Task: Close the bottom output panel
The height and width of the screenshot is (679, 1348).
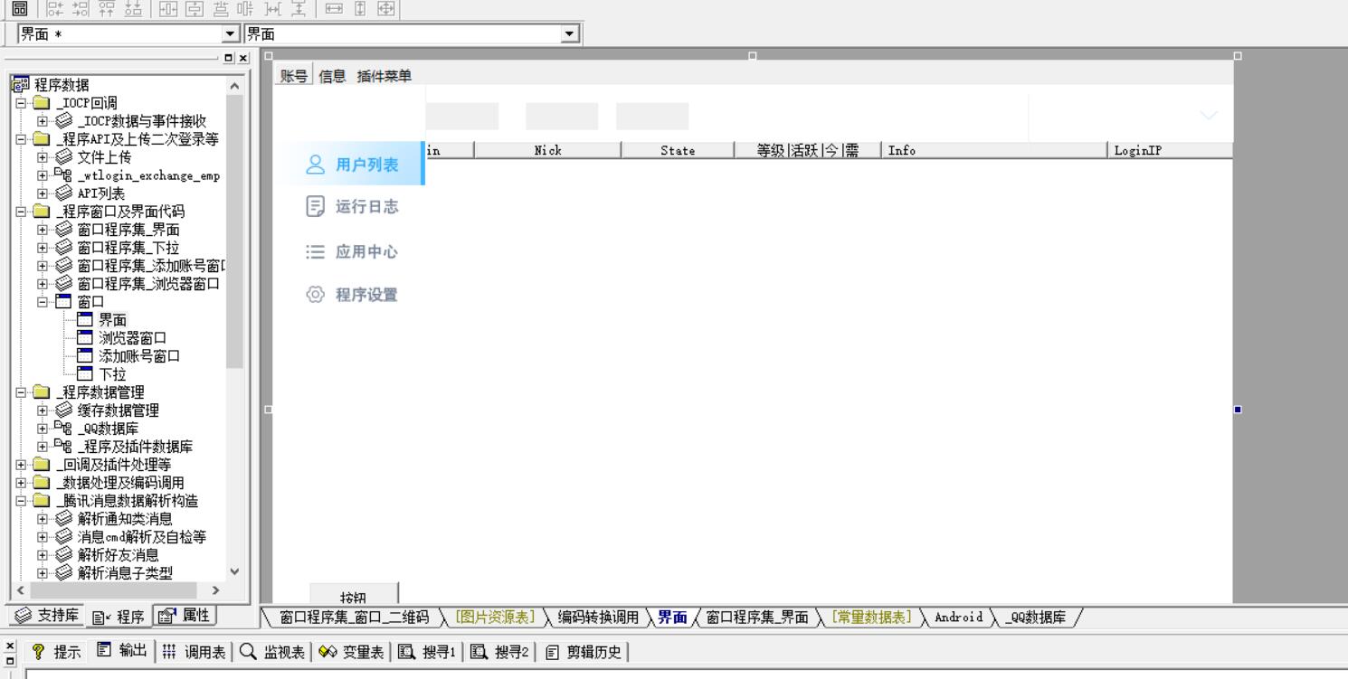Action: (x=10, y=646)
